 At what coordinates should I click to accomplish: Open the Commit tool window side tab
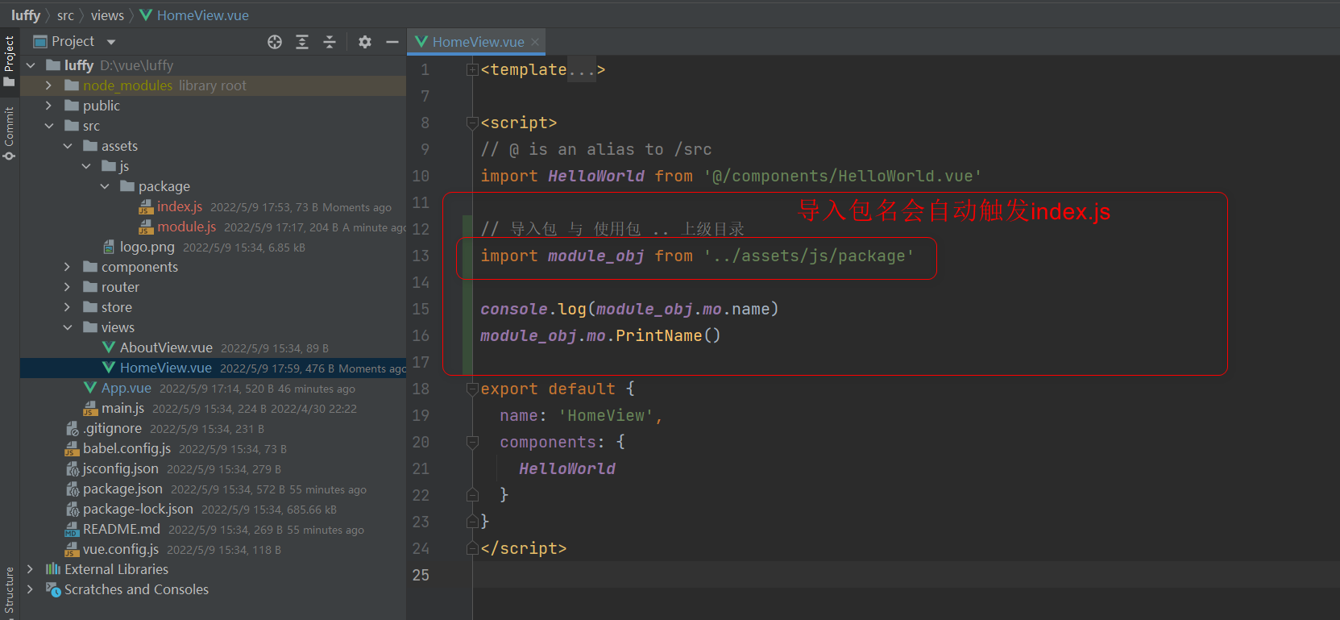[10, 133]
